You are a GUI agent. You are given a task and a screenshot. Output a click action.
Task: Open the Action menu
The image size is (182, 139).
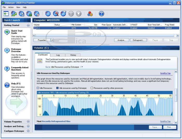(11, 7)
